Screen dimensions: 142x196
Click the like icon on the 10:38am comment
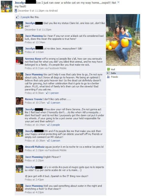point(49,141)
